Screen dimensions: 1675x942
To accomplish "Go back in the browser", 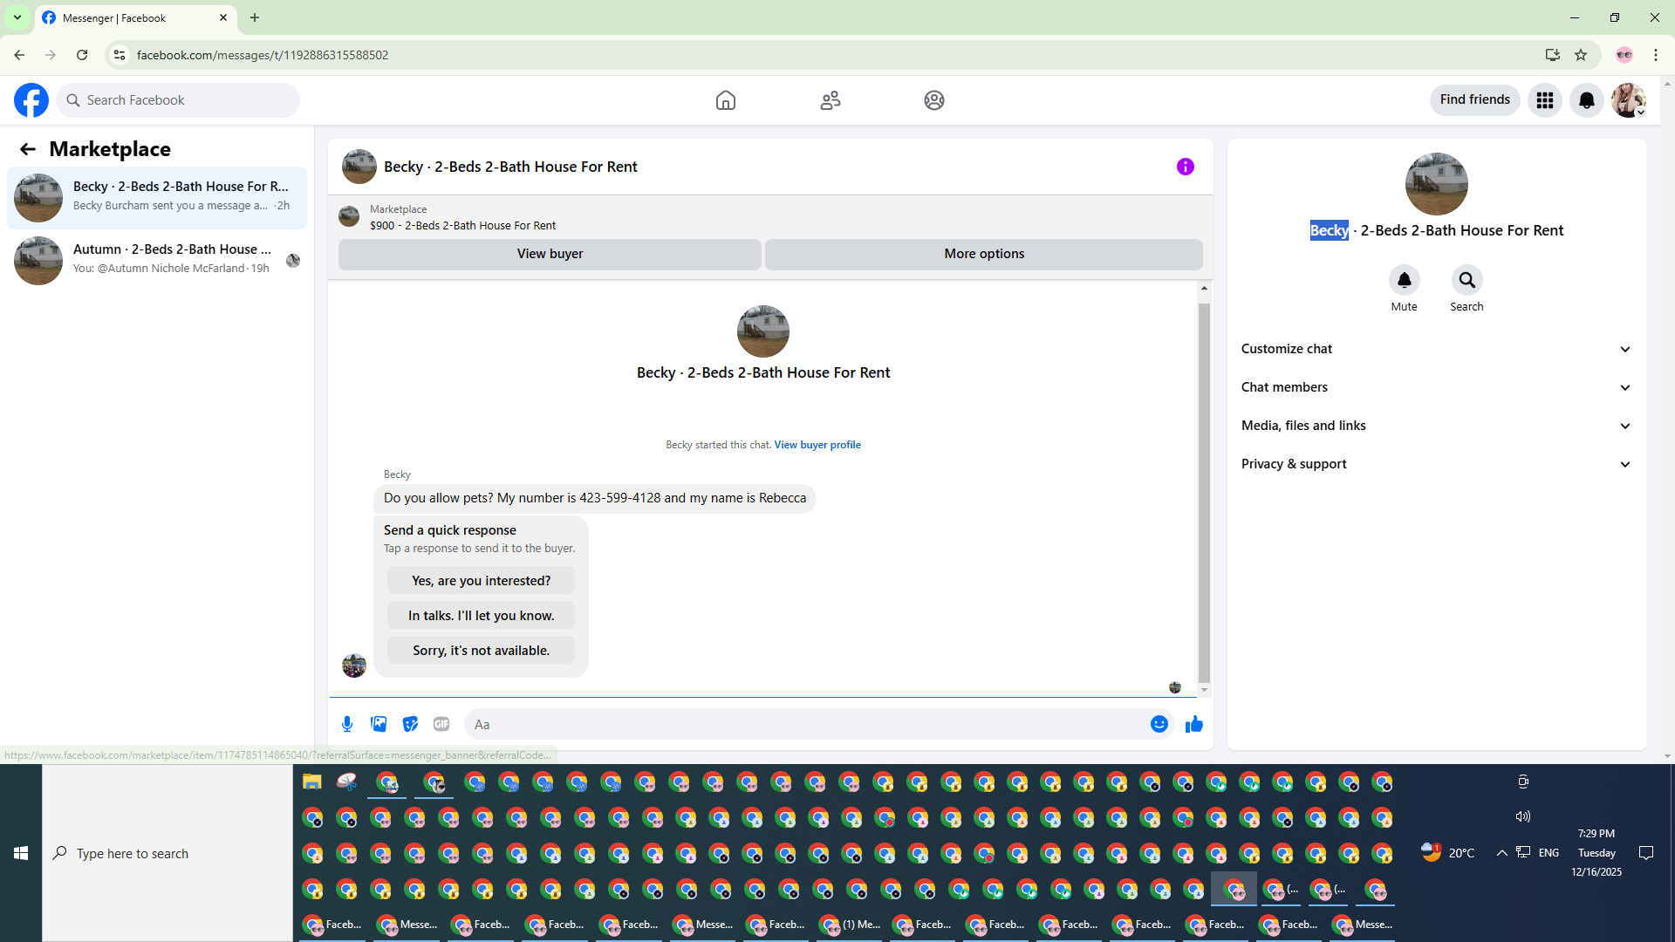I will pos(19,55).
